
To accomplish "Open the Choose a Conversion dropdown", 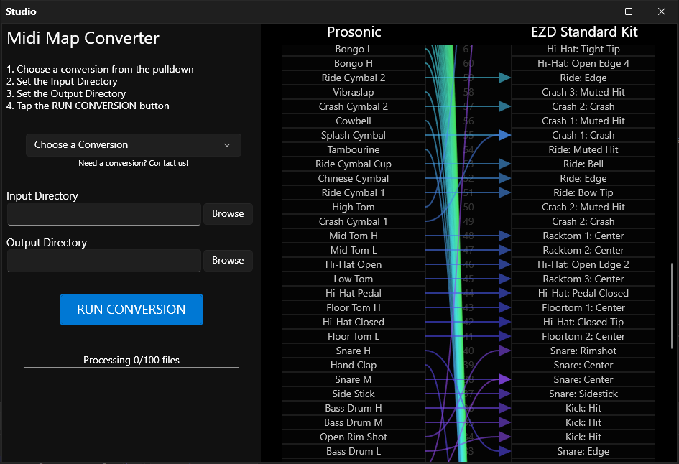I will tap(133, 145).
